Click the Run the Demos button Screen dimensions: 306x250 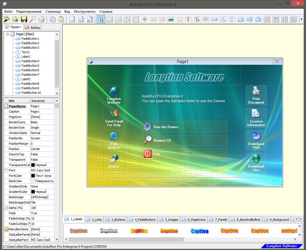point(167,127)
